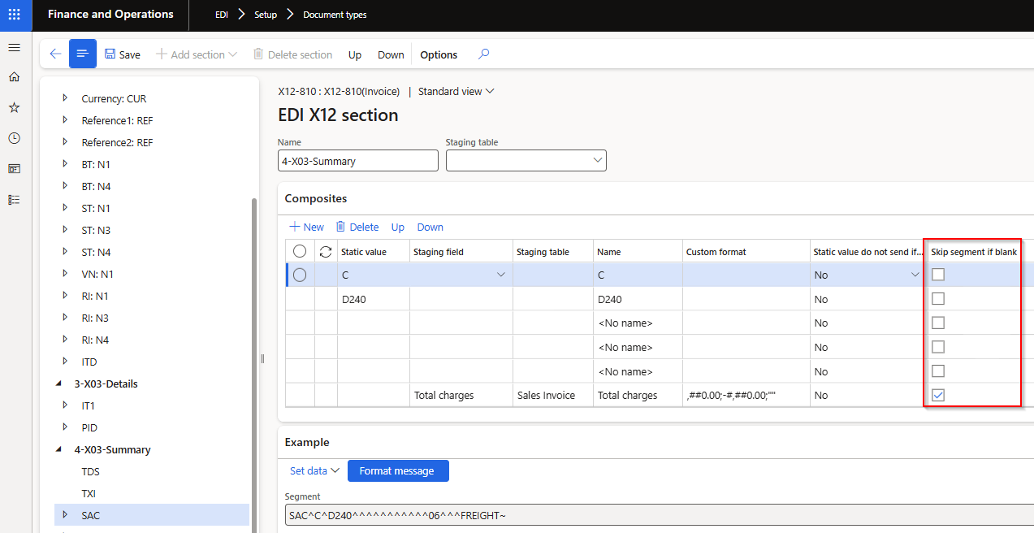Expand the Set data dropdown
1034x533 pixels.
(314, 470)
